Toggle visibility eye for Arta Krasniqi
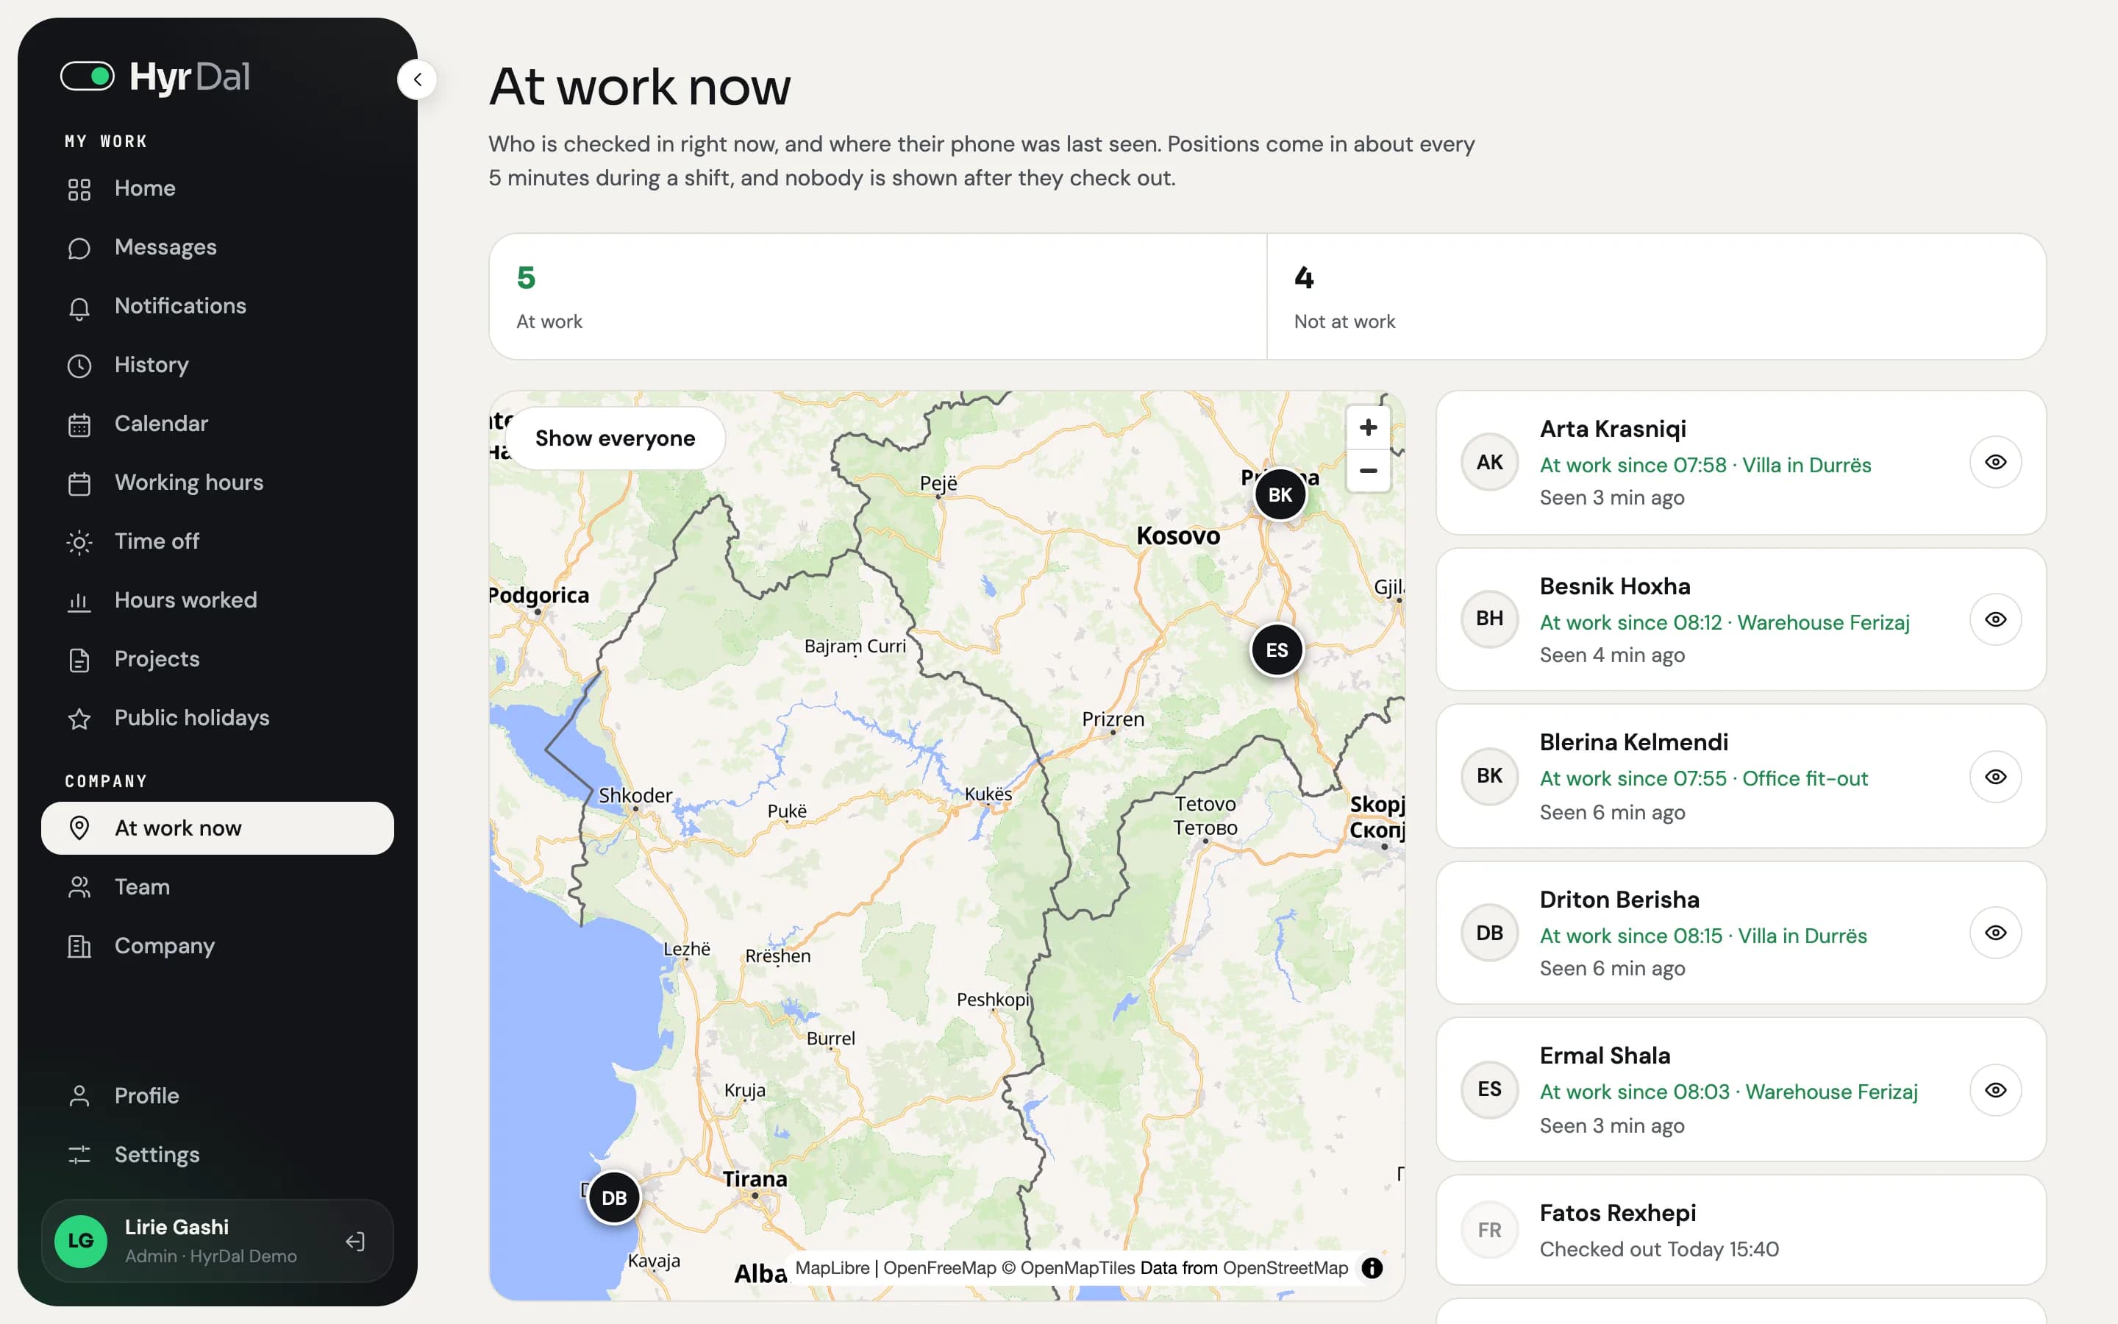The width and height of the screenshot is (2118, 1324). click(x=1995, y=461)
